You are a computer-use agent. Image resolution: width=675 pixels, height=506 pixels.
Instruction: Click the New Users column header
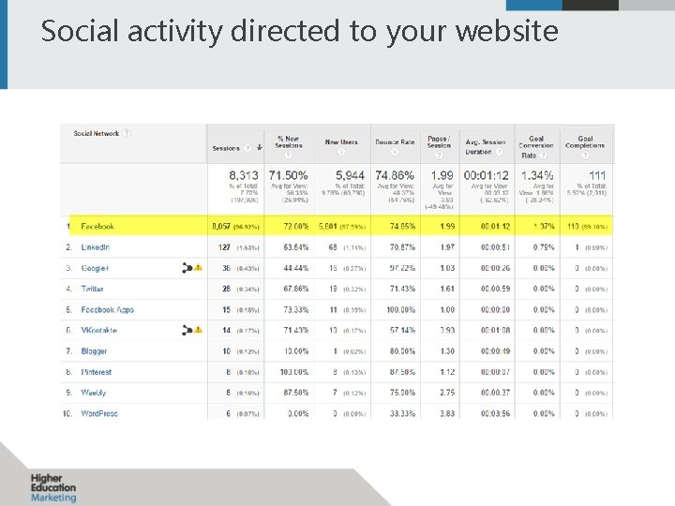pyautogui.click(x=341, y=142)
